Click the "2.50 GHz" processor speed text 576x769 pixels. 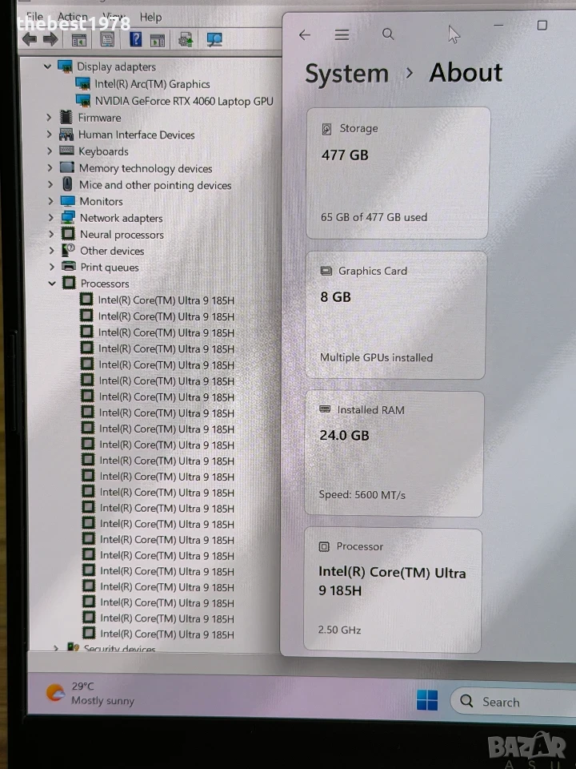click(339, 630)
